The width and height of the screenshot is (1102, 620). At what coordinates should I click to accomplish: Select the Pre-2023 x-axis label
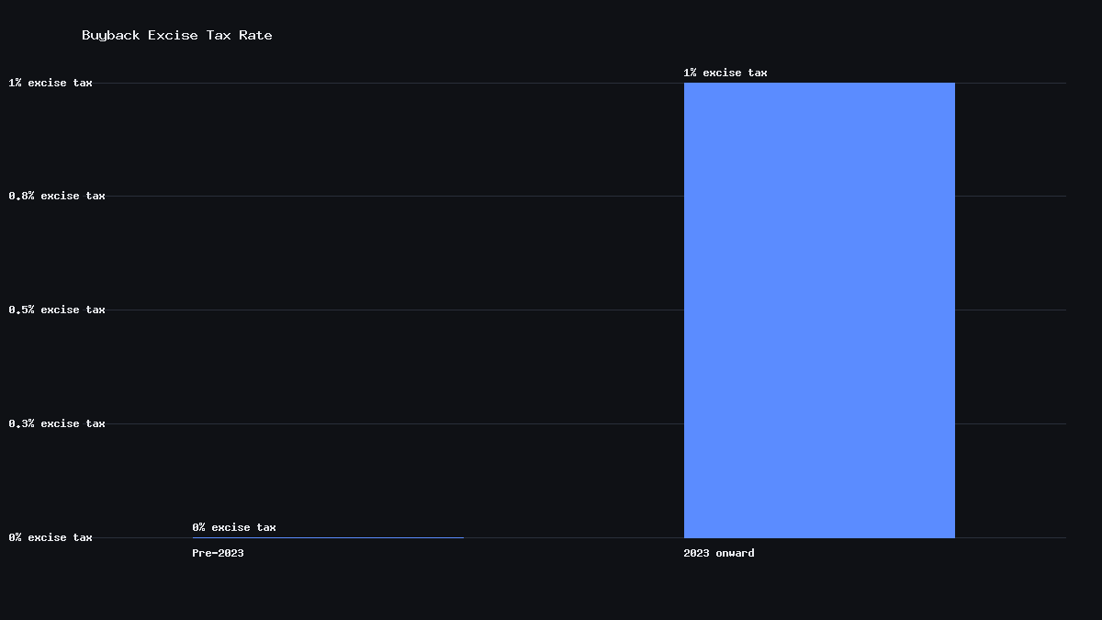click(x=218, y=553)
